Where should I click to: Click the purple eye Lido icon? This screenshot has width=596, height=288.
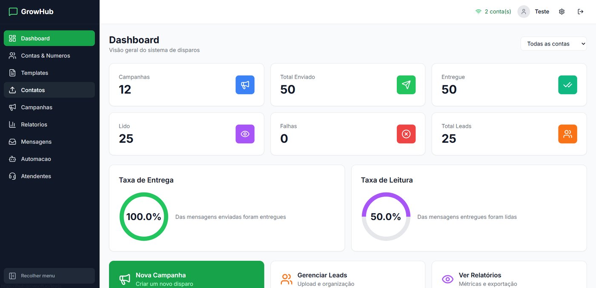point(245,134)
